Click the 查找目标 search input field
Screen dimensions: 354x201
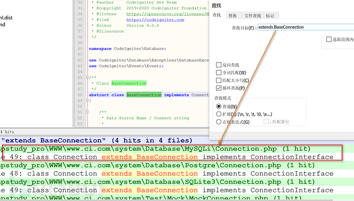click(x=306, y=27)
